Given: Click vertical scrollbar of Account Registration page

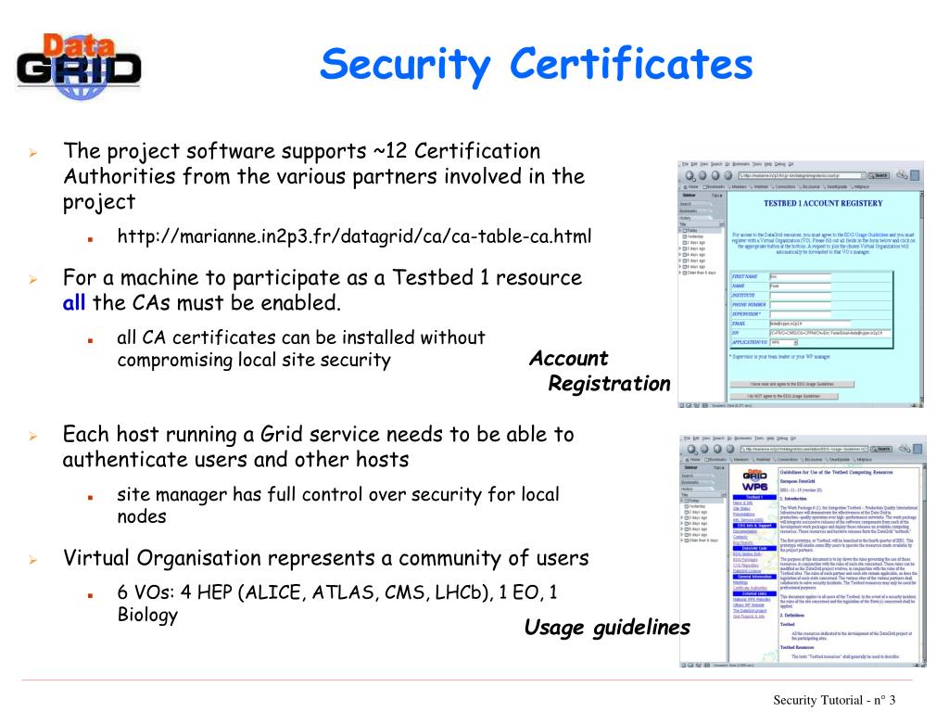Looking at the screenshot, I should (x=922, y=297).
